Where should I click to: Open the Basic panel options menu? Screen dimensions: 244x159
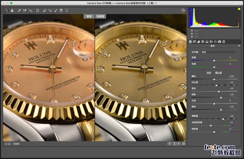239,46
